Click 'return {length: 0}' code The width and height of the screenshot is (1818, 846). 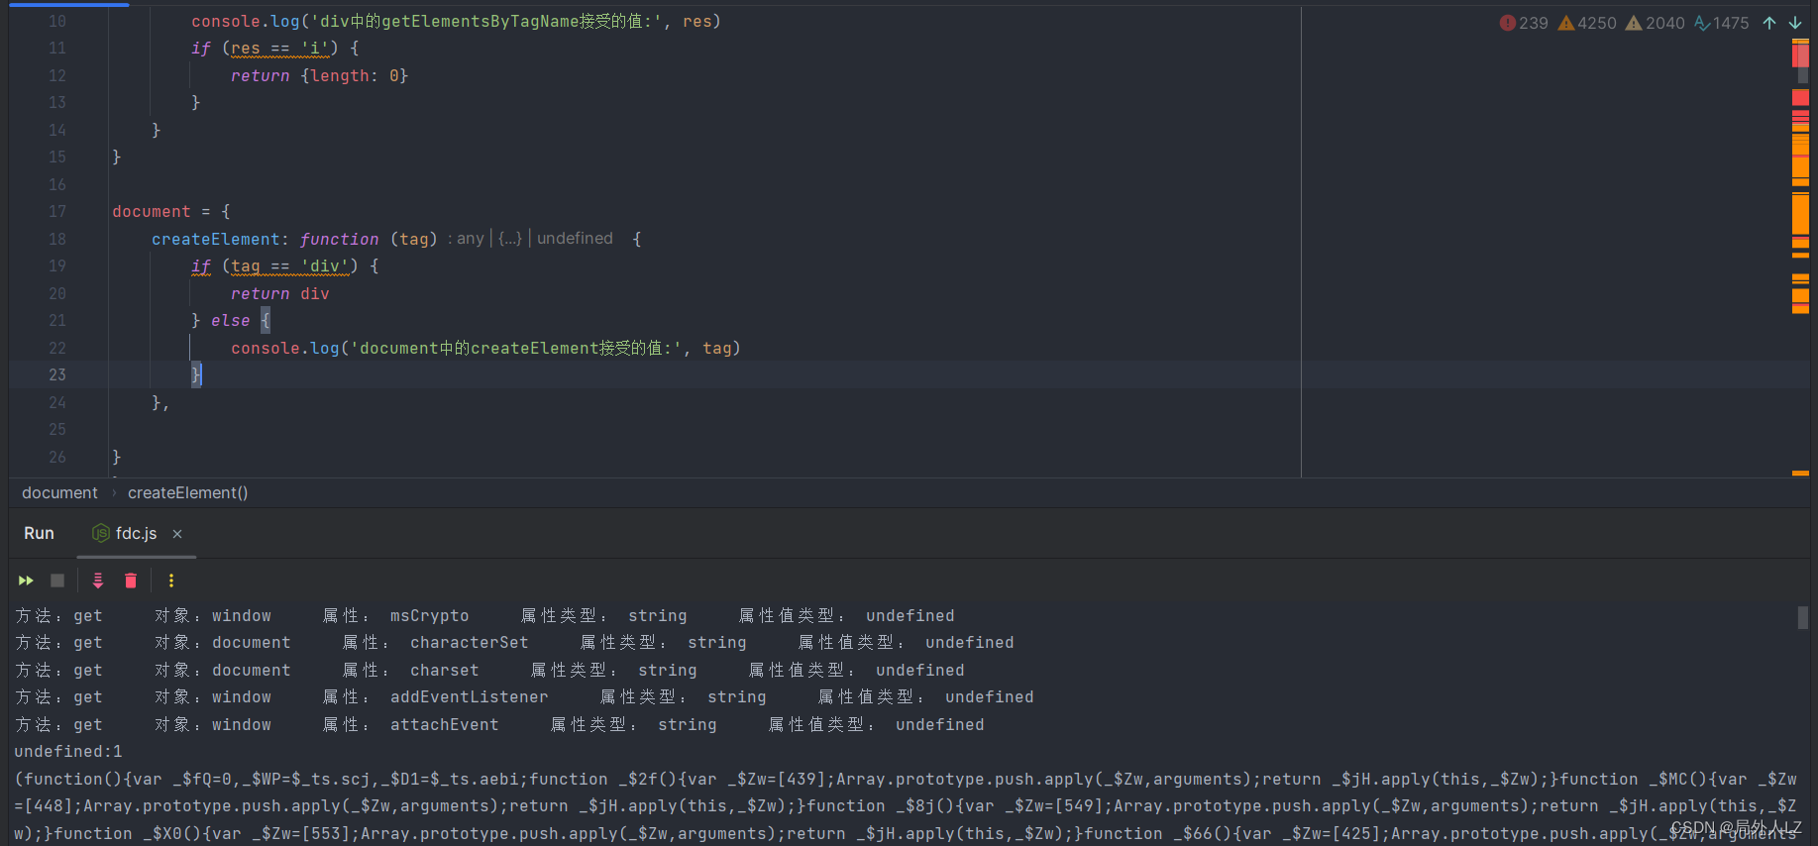coord(319,75)
